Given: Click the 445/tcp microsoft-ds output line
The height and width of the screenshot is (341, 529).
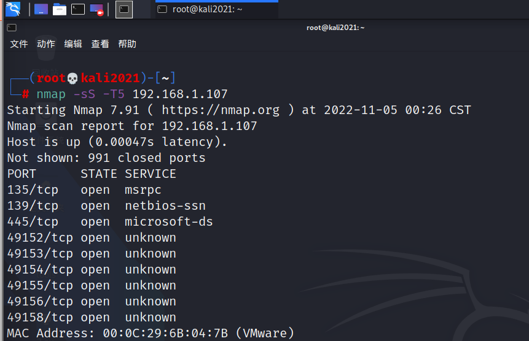Looking at the screenshot, I should click(110, 222).
